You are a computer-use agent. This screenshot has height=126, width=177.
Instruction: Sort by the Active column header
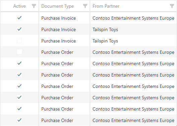tap(19, 6)
